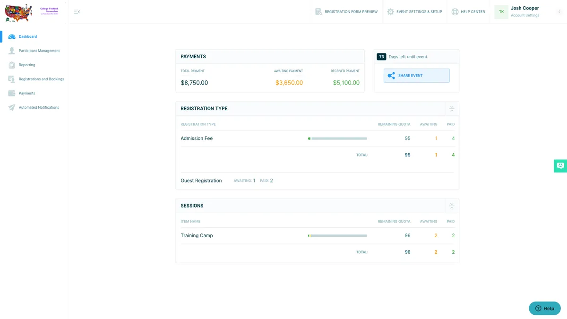Screen dimensions: 567x319
Task: Click the TK user avatar
Action: point(501,12)
